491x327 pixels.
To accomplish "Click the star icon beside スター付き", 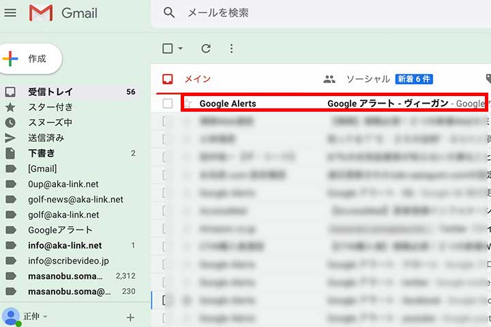I will [10, 107].
